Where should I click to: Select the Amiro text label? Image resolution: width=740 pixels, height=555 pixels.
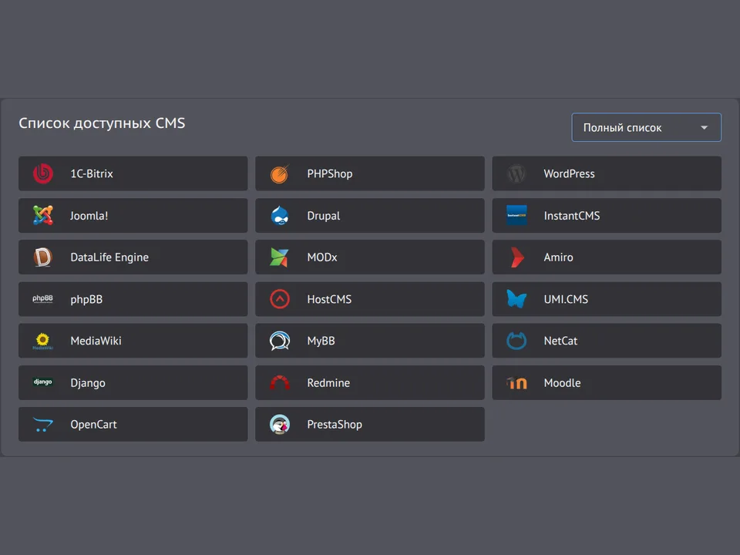[x=558, y=257]
